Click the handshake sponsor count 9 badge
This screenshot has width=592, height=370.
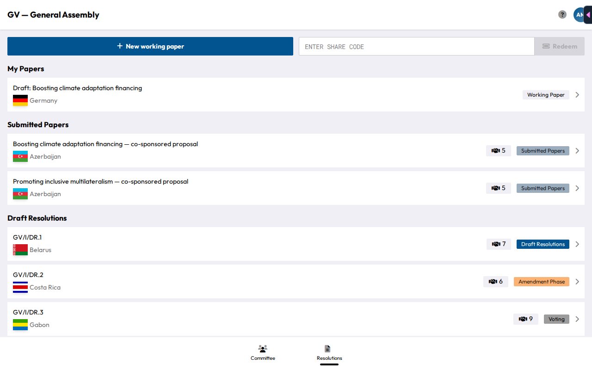coord(526,319)
